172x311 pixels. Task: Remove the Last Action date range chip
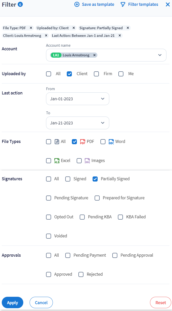(120, 36)
